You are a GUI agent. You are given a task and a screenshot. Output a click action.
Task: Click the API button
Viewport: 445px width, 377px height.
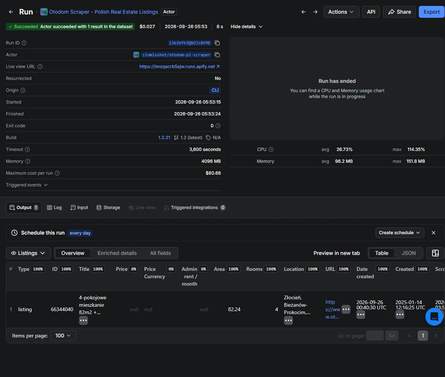(371, 12)
